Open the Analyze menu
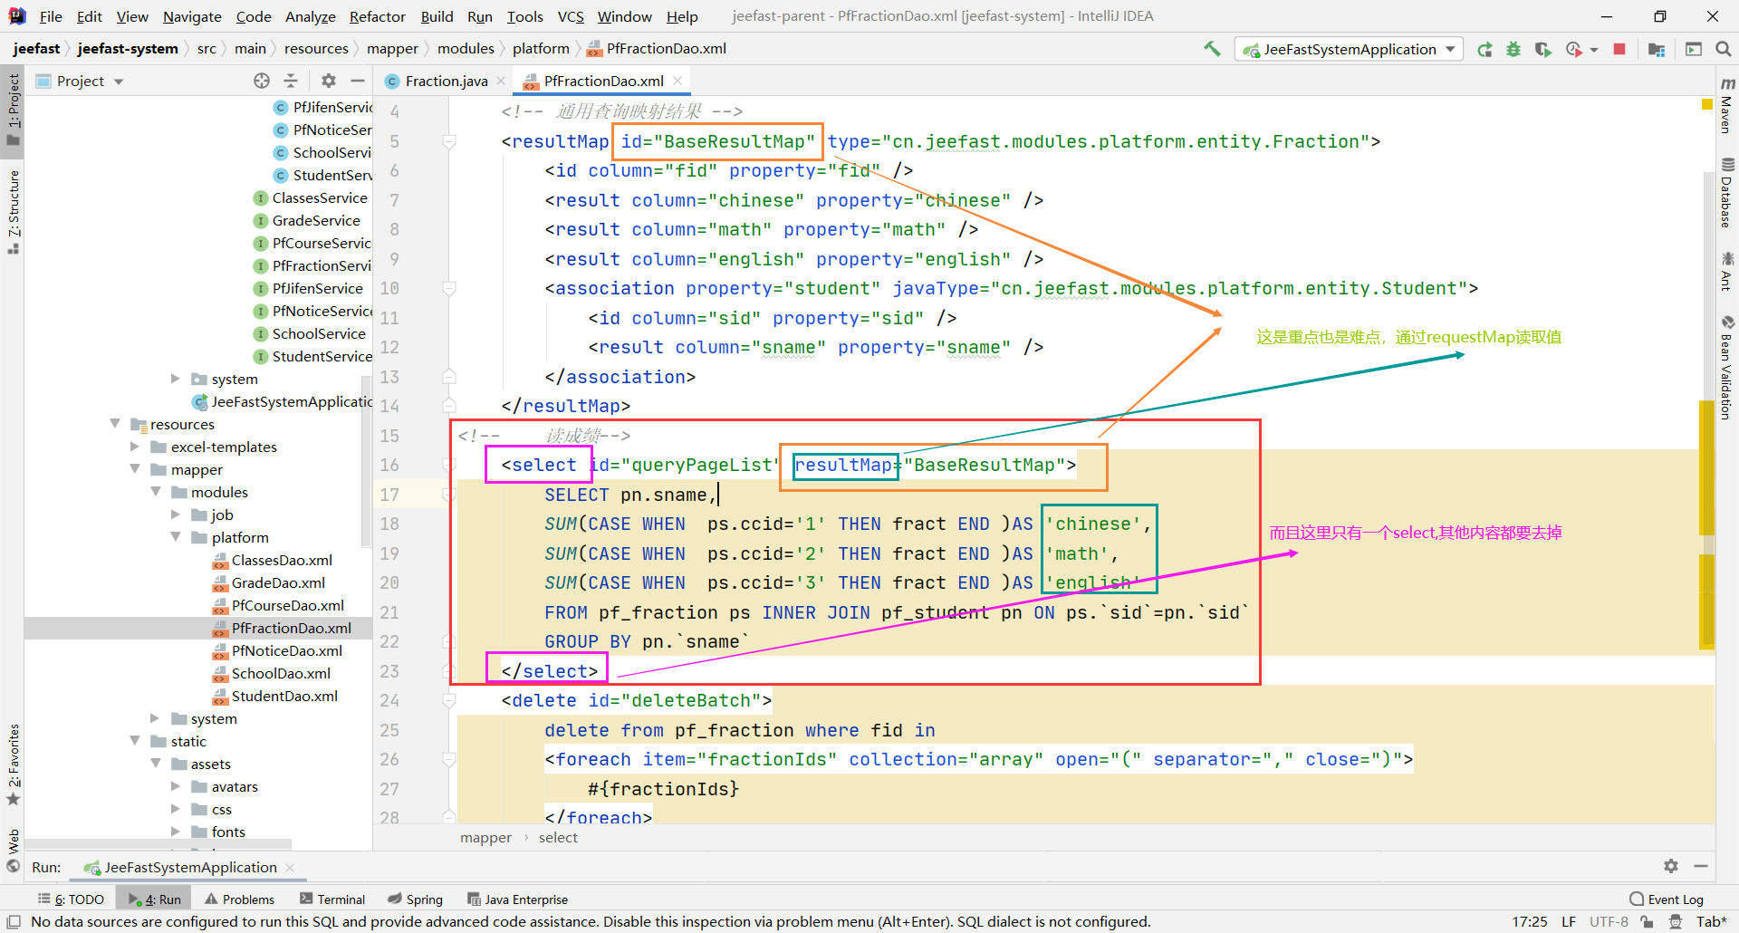 (x=310, y=16)
